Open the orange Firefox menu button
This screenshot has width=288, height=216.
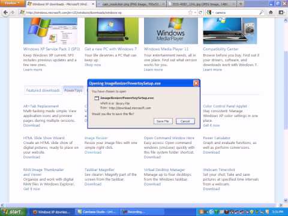pyautogui.click(x=13, y=3)
